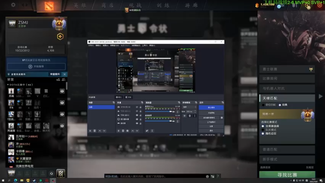The width and height of the screenshot is (325, 183).
Task: Select the 经典 classic radio button
Action: click(x=280, y=105)
